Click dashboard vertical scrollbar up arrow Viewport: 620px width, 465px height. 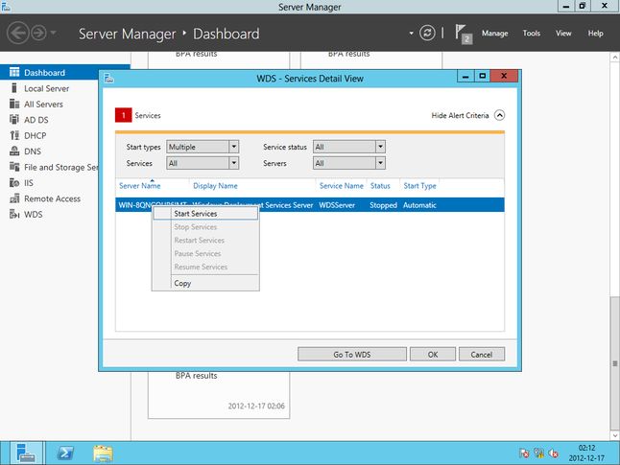[615, 58]
